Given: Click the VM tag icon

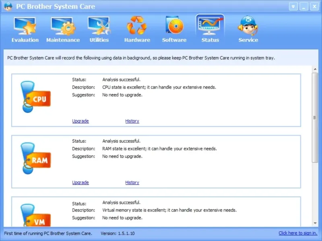Looking at the screenshot, I should (35, 215).
